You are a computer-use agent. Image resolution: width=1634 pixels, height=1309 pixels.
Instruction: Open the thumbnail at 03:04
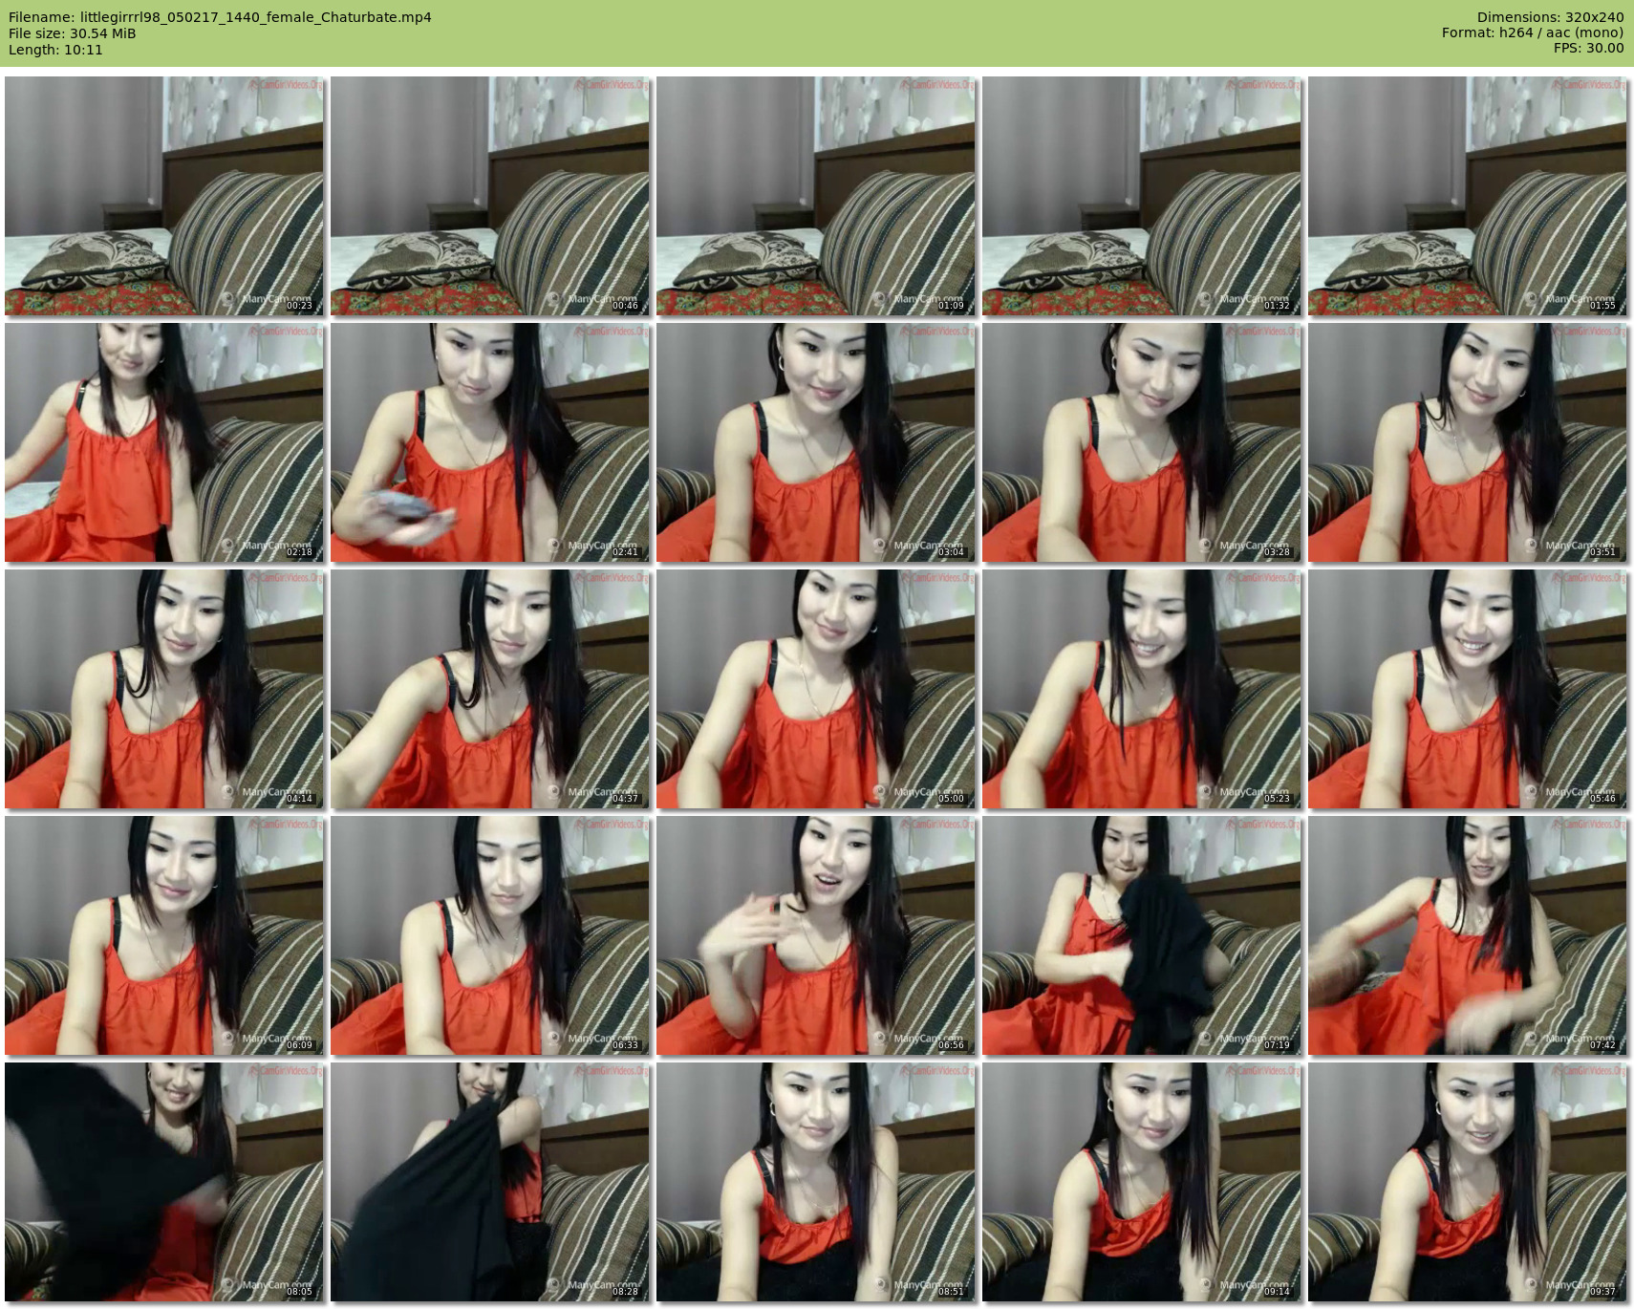point(816,442)
